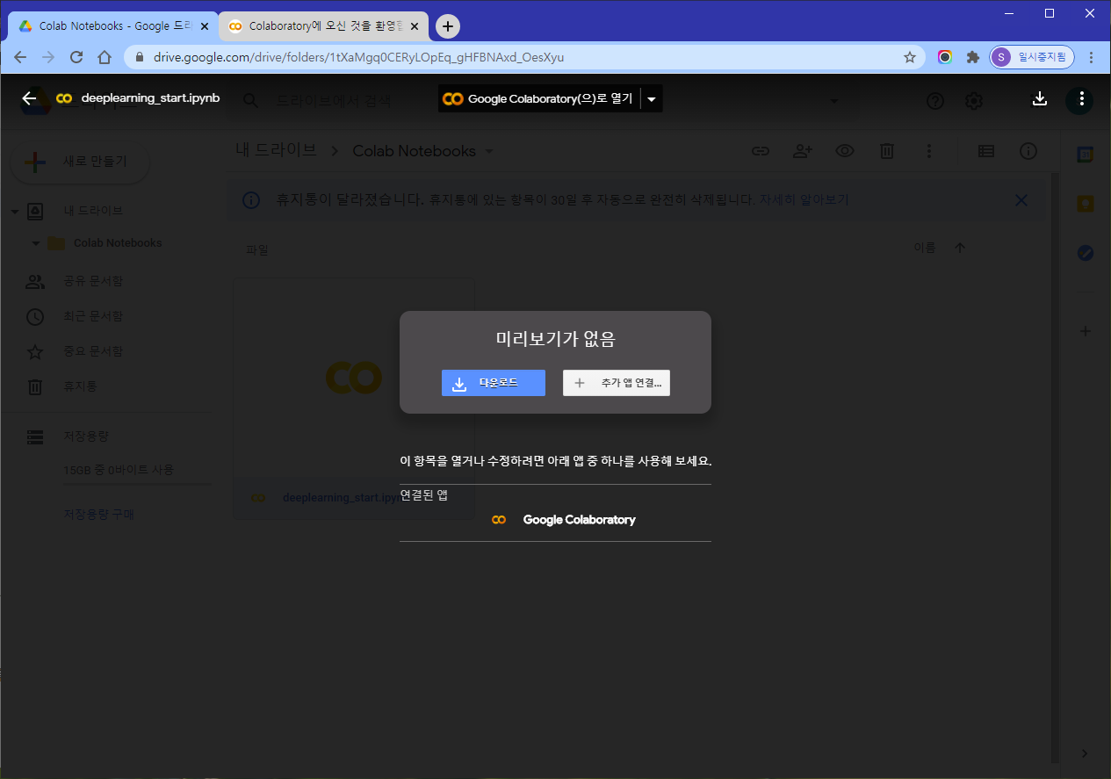Click the colorful circular extension icon
This screenshot has width=1111, height=779.
[x=945, y=57]
